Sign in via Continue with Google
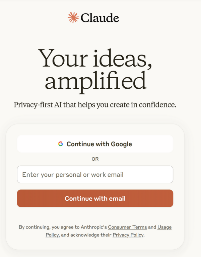 (95, 144)
